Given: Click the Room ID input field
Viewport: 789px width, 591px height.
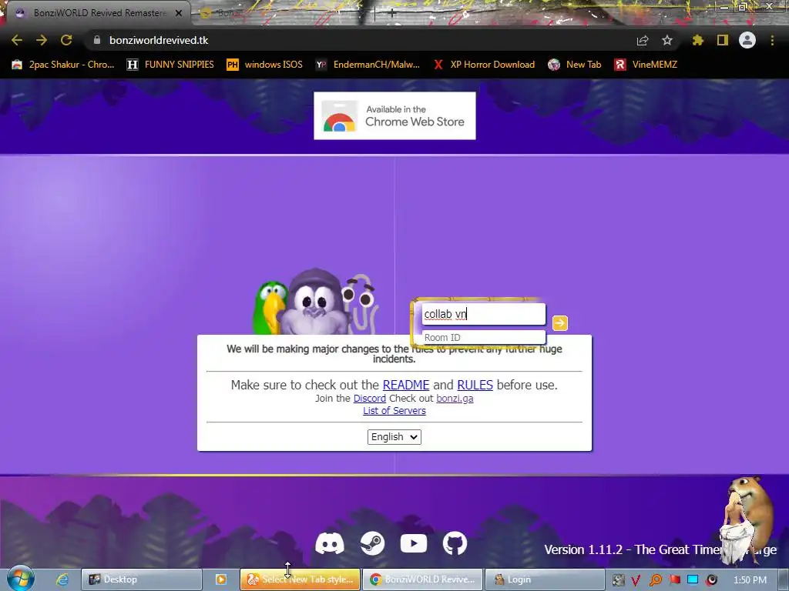Looking at the screenshot, I should pos(483,337).
